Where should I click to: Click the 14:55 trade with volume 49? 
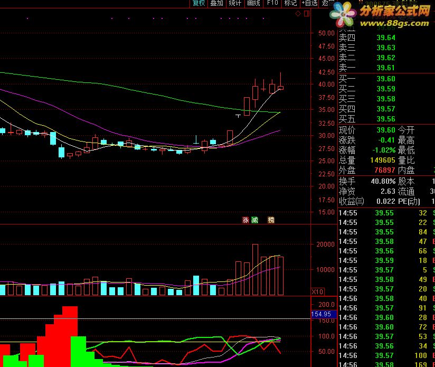pos(386,279)
